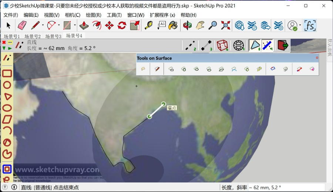The height and width of the screenshot is (192, 333).
Task: Select the Tape Measure tool
Action: [x=149, y=26]
